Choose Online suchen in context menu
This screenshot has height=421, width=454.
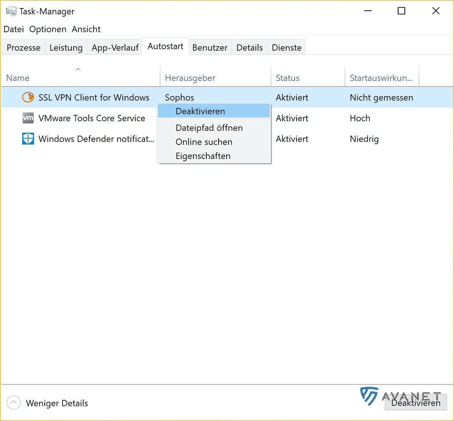tap(214, 142)
